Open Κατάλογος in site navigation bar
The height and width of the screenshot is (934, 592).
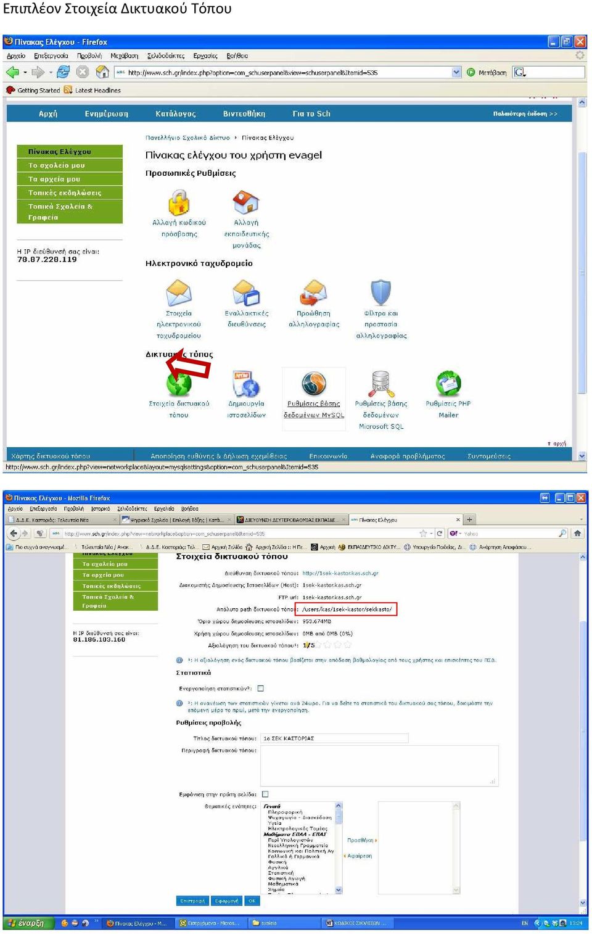176,114
